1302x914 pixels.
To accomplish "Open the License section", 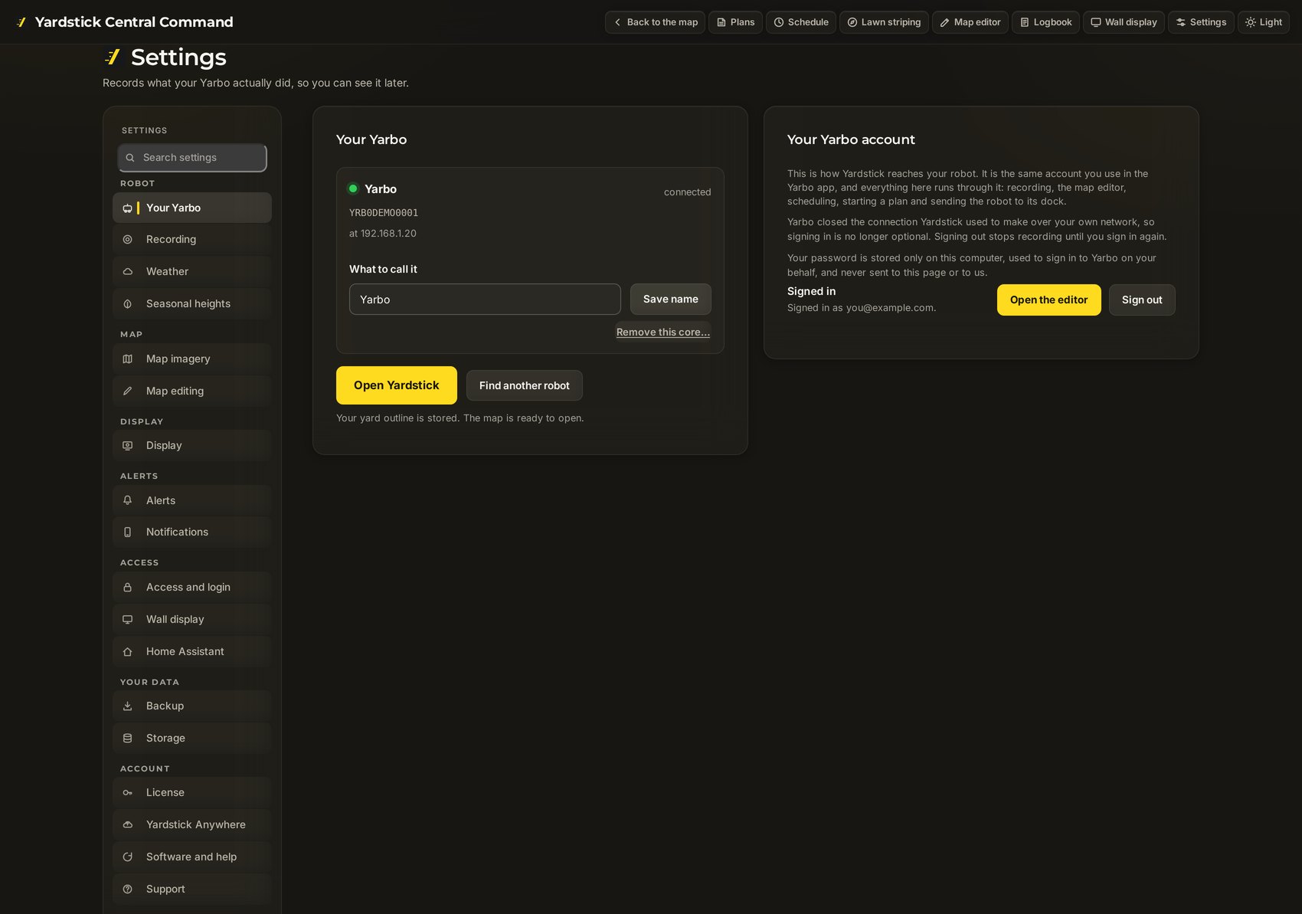I will [192, 793].
